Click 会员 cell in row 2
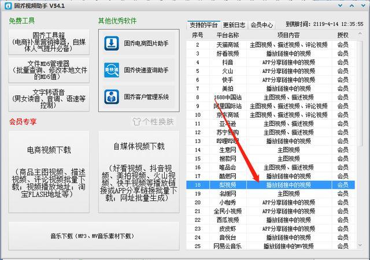This screenshot has height=260, width=370. 343,45
